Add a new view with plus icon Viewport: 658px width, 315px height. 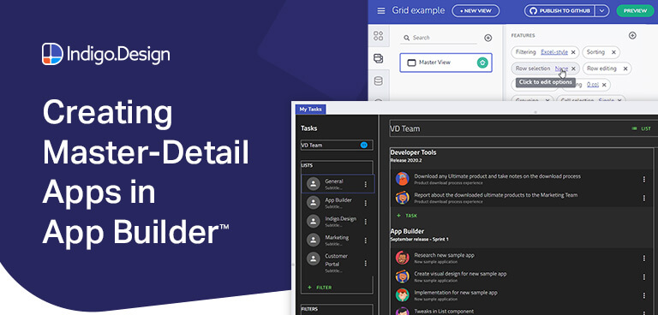click(x=488, y=38)
